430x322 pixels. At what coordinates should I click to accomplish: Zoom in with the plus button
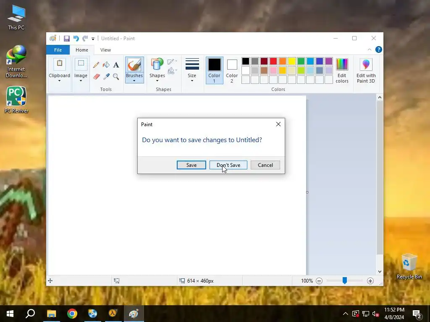click(370, 280)
